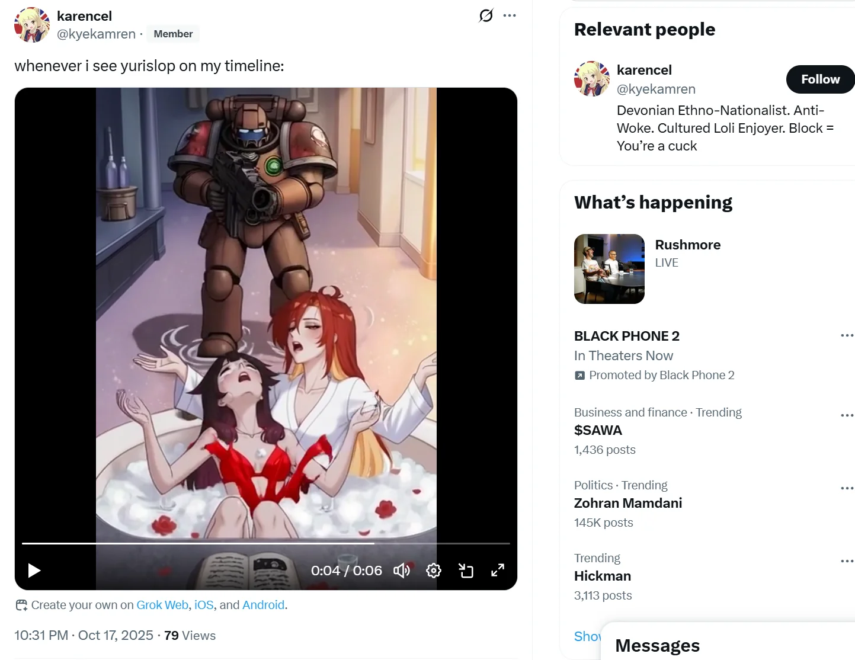The height and width of the screenshot is (660, 855).
Task: Click the 79 Views count
Action: (x=190, y=636)
